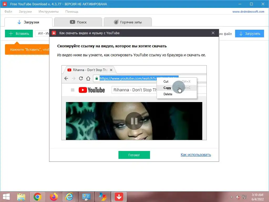
Task: Click the Нажмите "Вставить" orange hint
Action: click(x=27, y=49)
